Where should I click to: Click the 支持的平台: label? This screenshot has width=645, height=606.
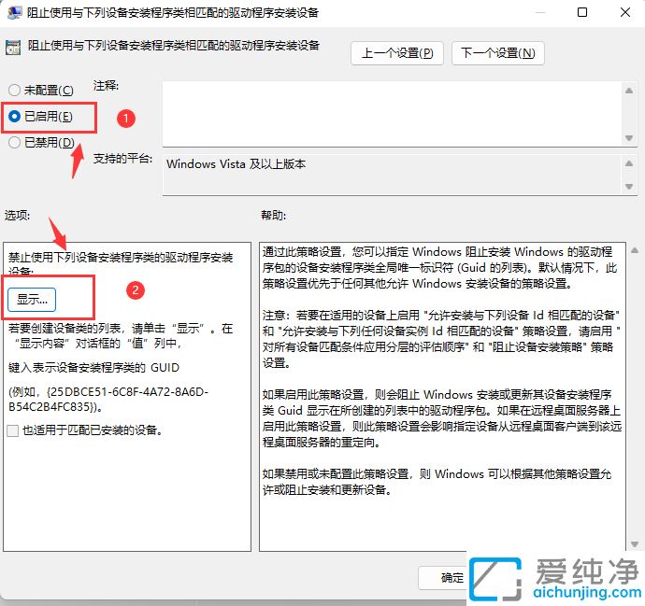122,159
